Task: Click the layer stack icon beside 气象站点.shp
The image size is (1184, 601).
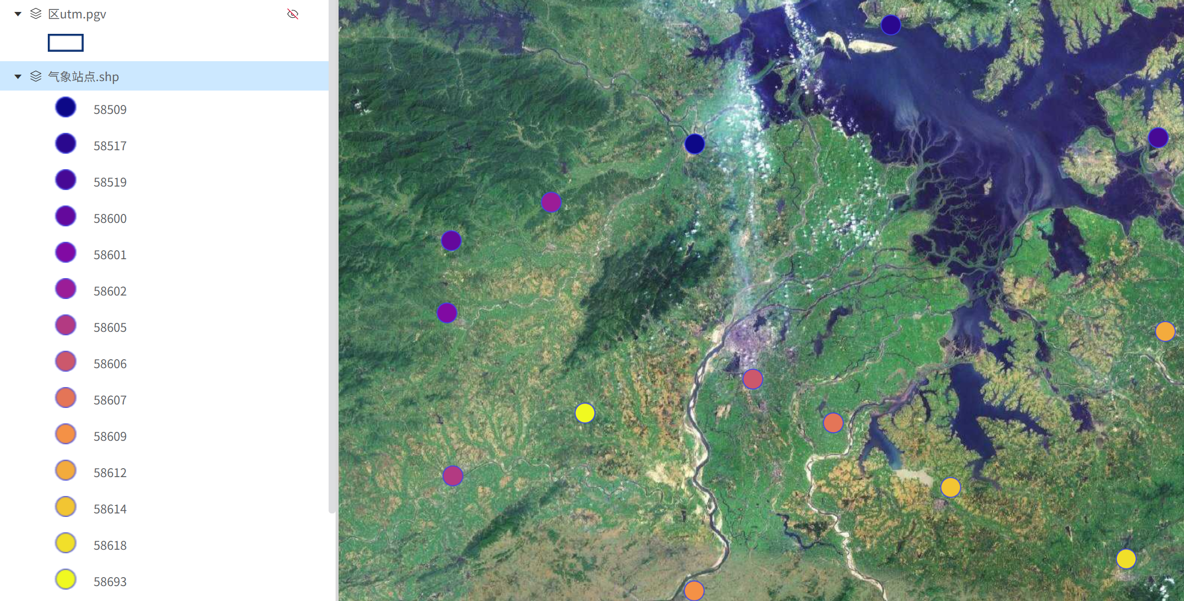Action: pyautogui.click(x=36, y=76)
